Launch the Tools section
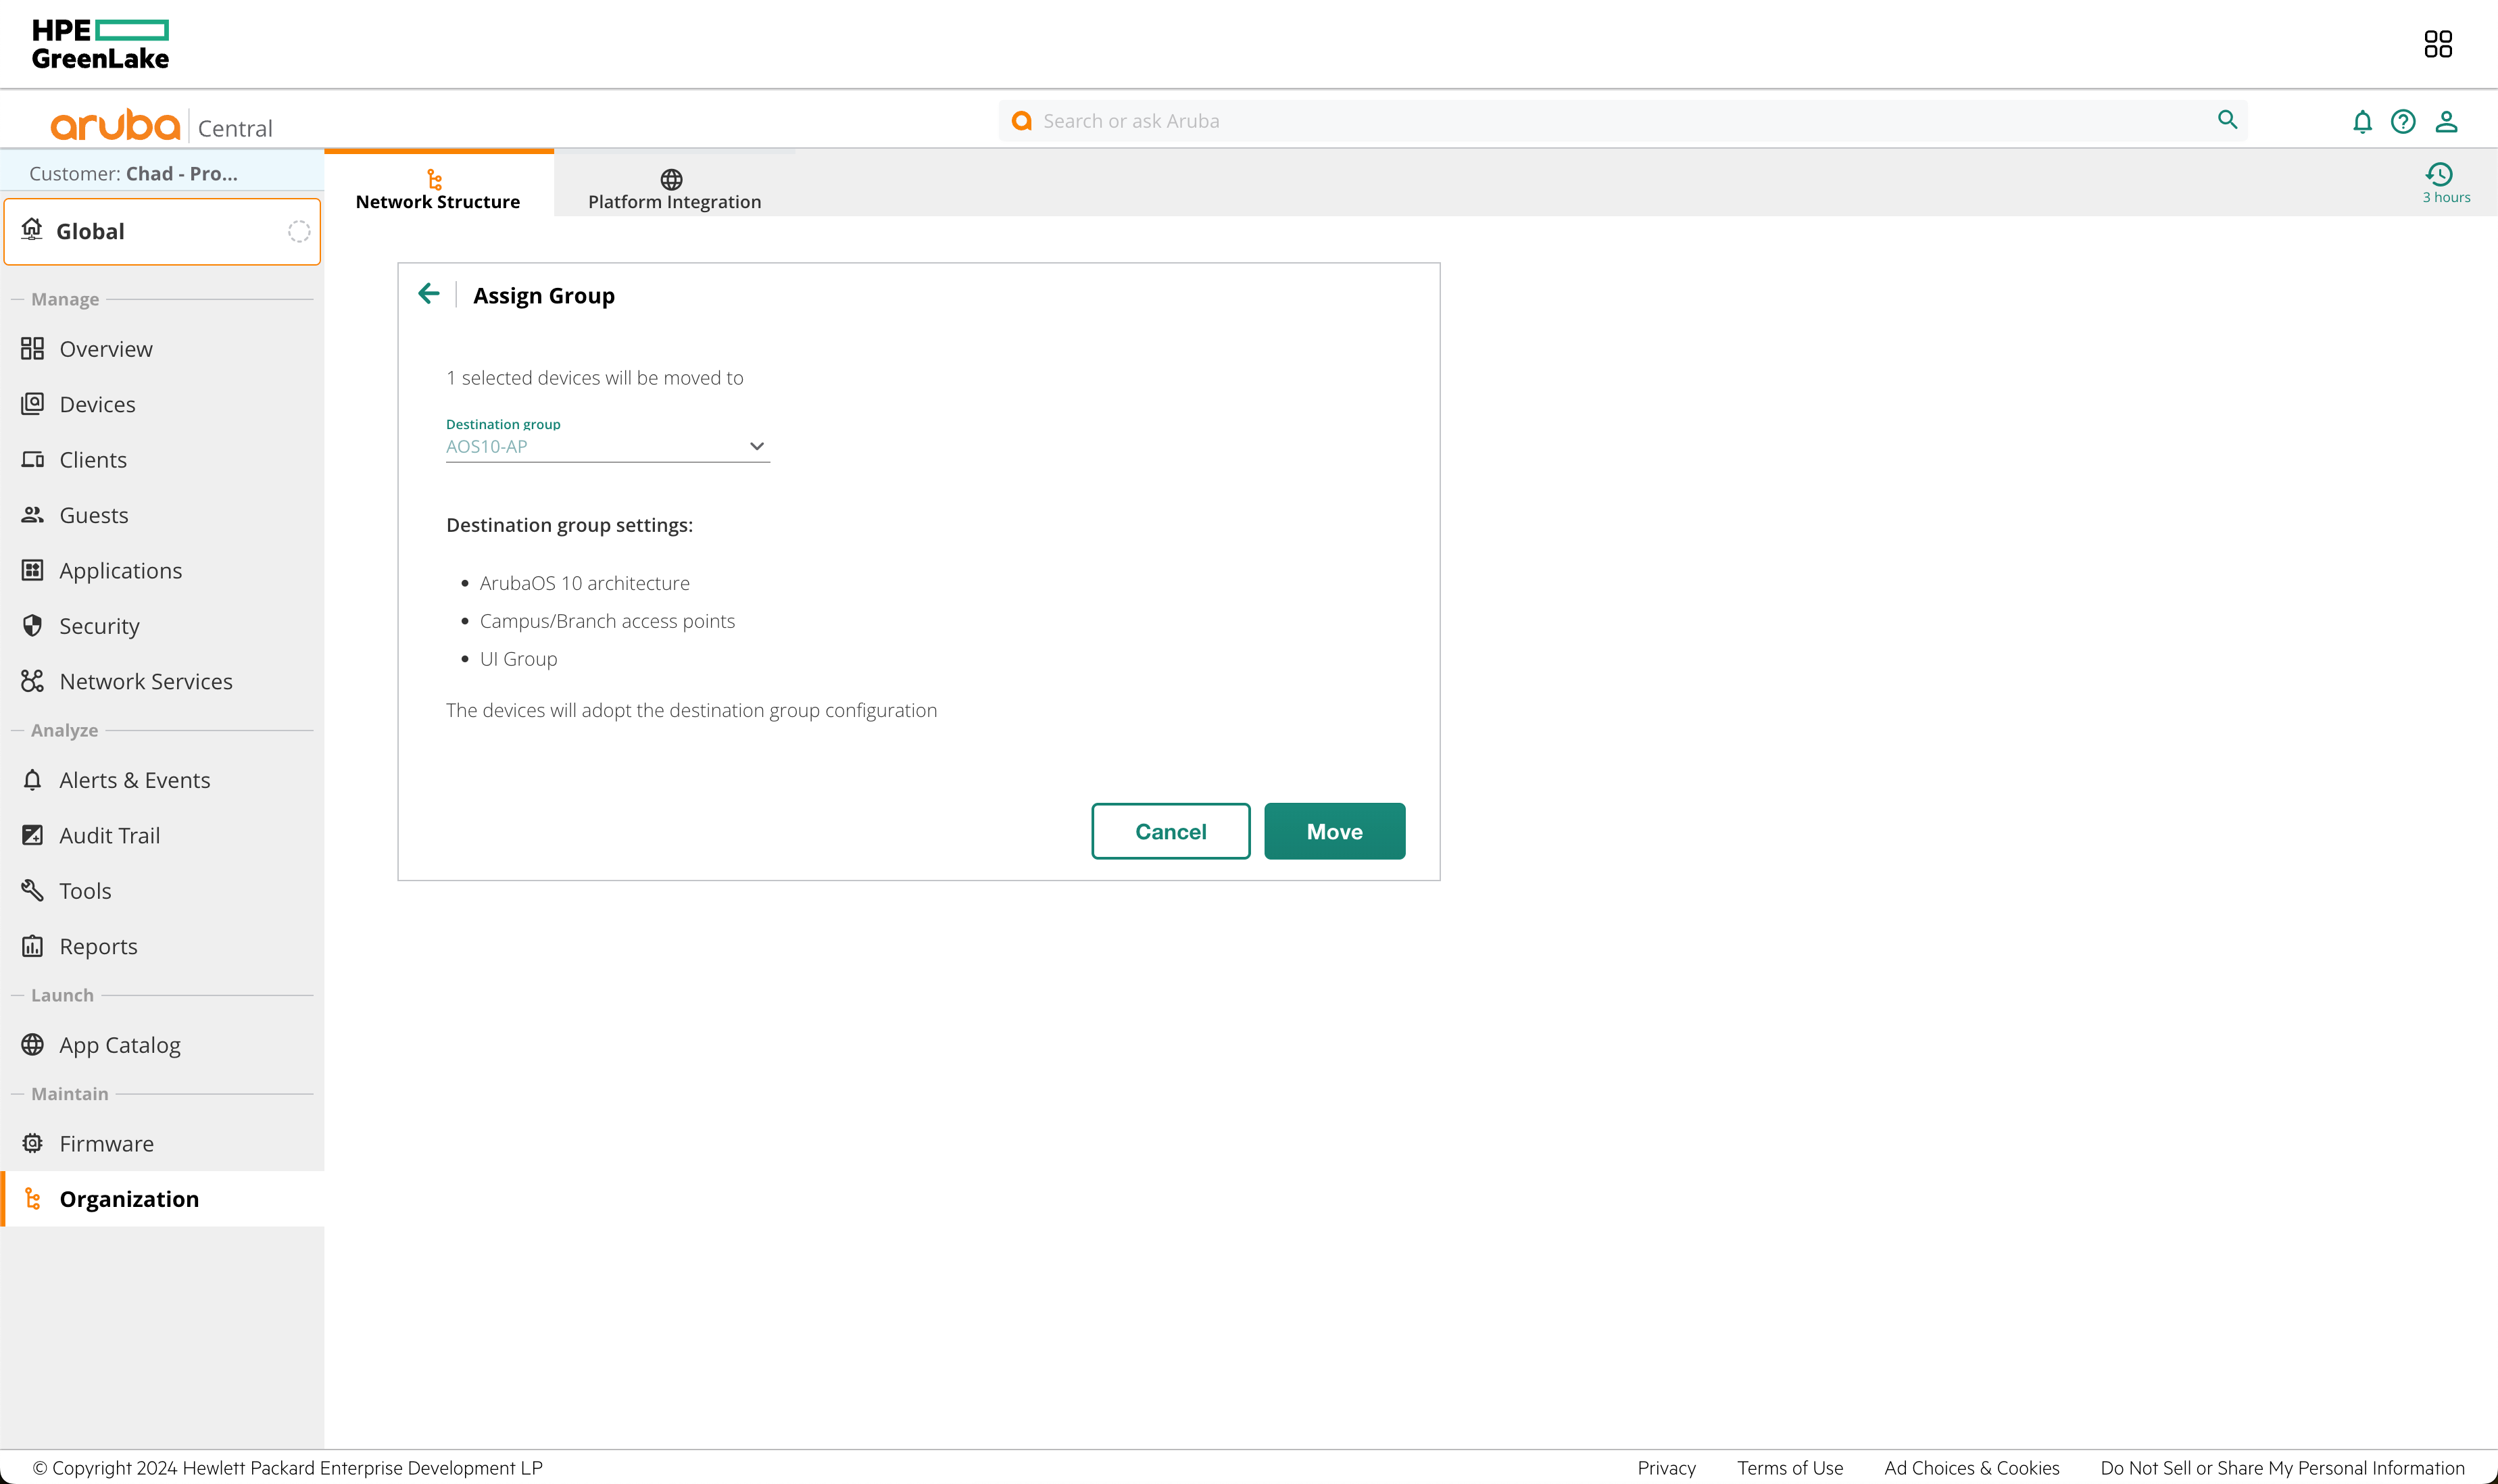Screen dimensions: 2498x1484 pyautogui.click(x=85, y=890)
